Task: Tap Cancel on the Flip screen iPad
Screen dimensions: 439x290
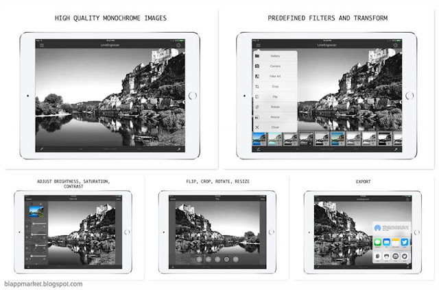Action: coord(173,199)
